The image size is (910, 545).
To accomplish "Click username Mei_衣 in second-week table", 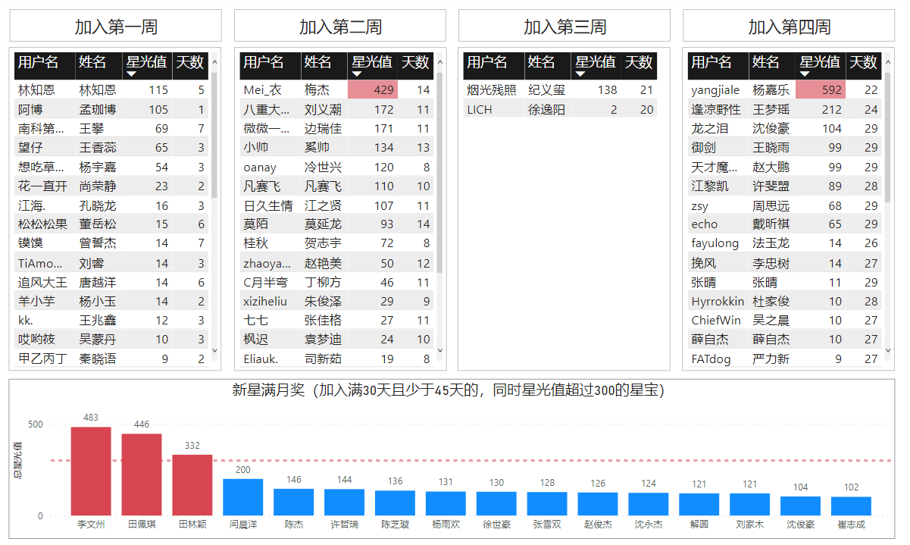I will tap(262, 89).
